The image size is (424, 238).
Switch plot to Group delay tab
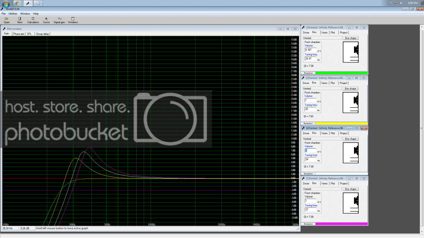pyautogui.click(x=43, y=34)
